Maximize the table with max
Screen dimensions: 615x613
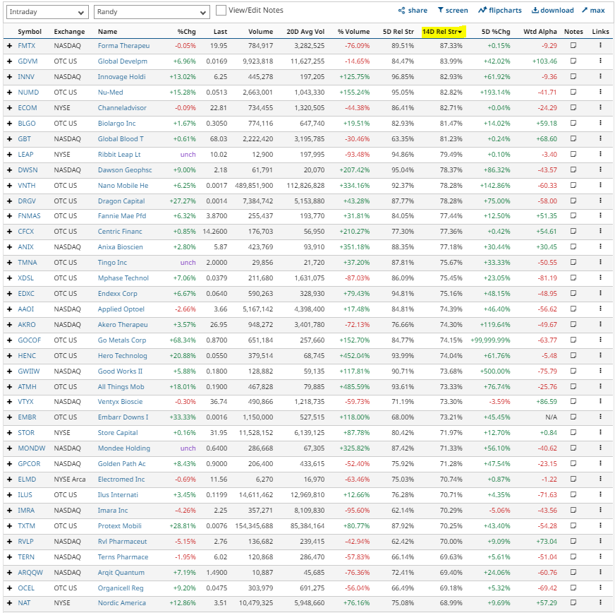click(593, 11)
